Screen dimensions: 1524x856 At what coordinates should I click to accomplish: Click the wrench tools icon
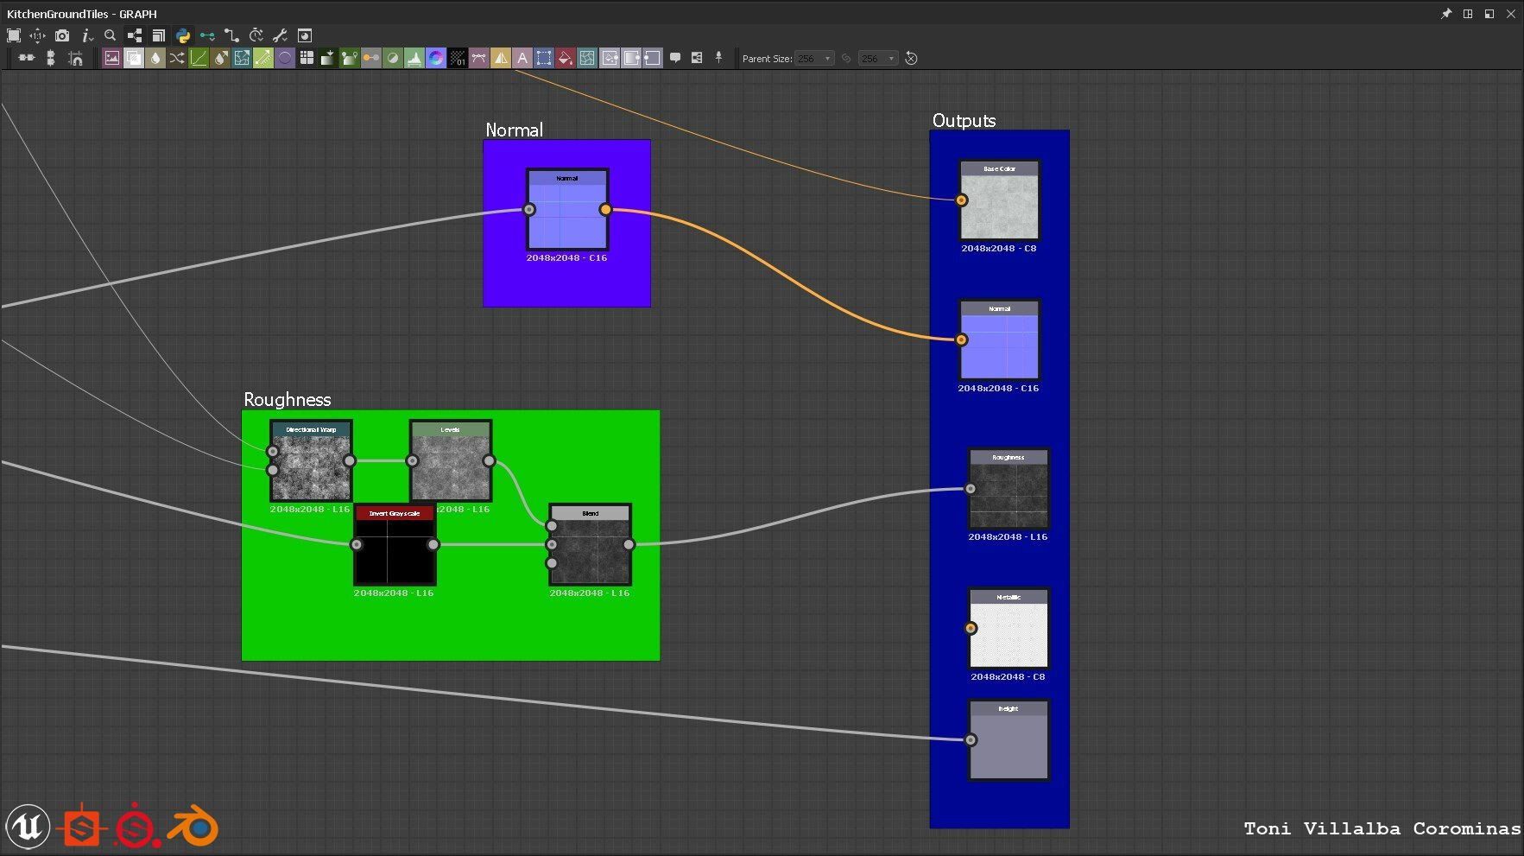point(280,35)
